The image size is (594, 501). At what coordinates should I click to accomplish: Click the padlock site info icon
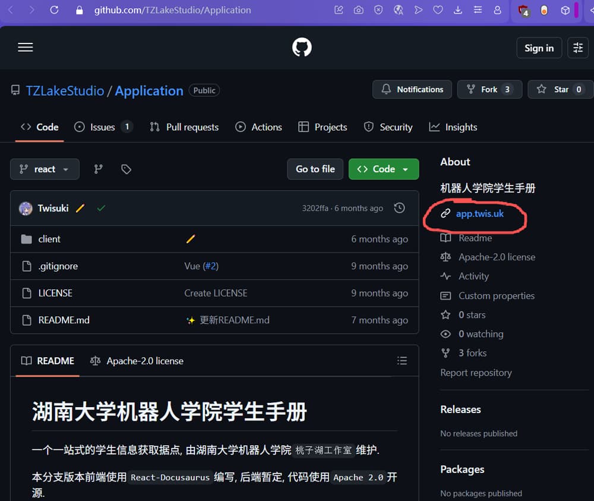[79, 10]
